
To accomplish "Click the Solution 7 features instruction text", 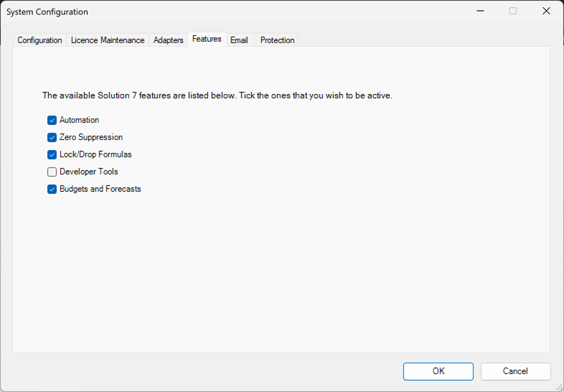I will 217,95.
